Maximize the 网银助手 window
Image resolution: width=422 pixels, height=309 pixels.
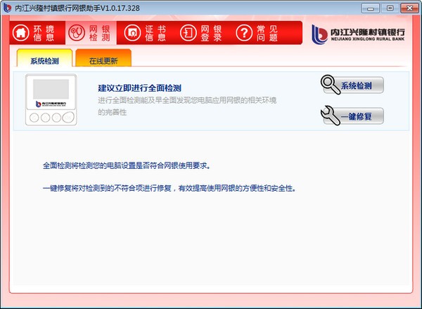tap(390, 8)
